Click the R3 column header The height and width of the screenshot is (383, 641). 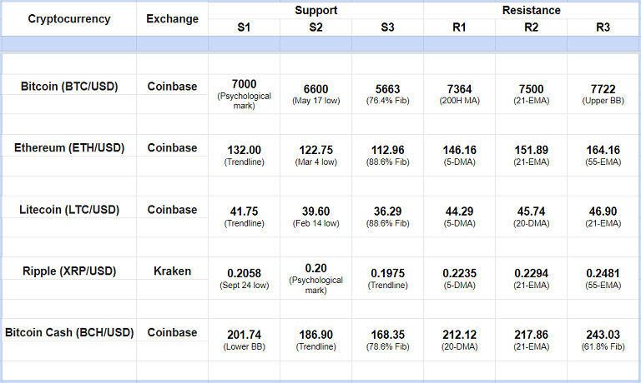pyautogui.click(x=603, y=27)
